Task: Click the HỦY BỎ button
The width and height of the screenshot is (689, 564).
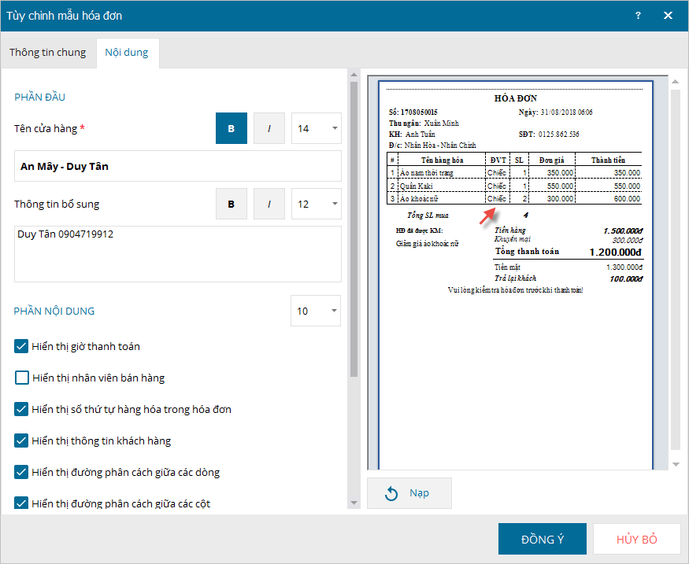Action: click(636, 540)
